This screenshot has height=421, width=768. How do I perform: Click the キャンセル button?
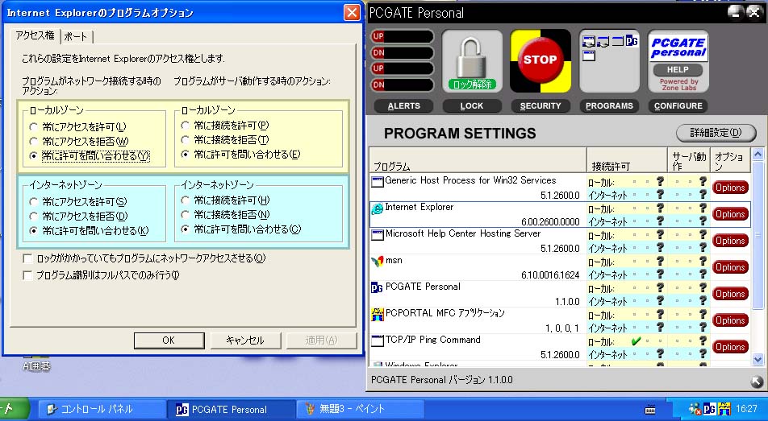click(245, 341)
